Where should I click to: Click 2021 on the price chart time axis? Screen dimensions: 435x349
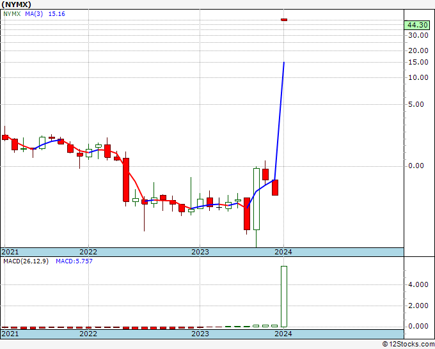point(10,252)
